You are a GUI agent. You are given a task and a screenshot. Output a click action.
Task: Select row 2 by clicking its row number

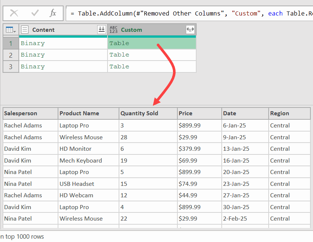point(10,54)
